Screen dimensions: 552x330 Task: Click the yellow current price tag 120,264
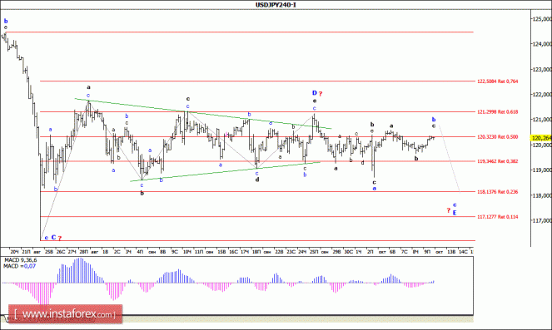[x=541, y=138]
